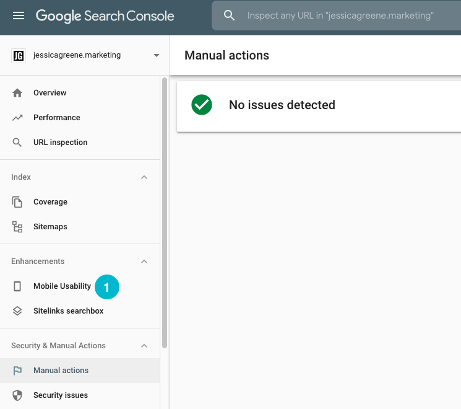The image size is (461, 409).
Task: Select Manual actions in sidebar
Action: point(80,371)
